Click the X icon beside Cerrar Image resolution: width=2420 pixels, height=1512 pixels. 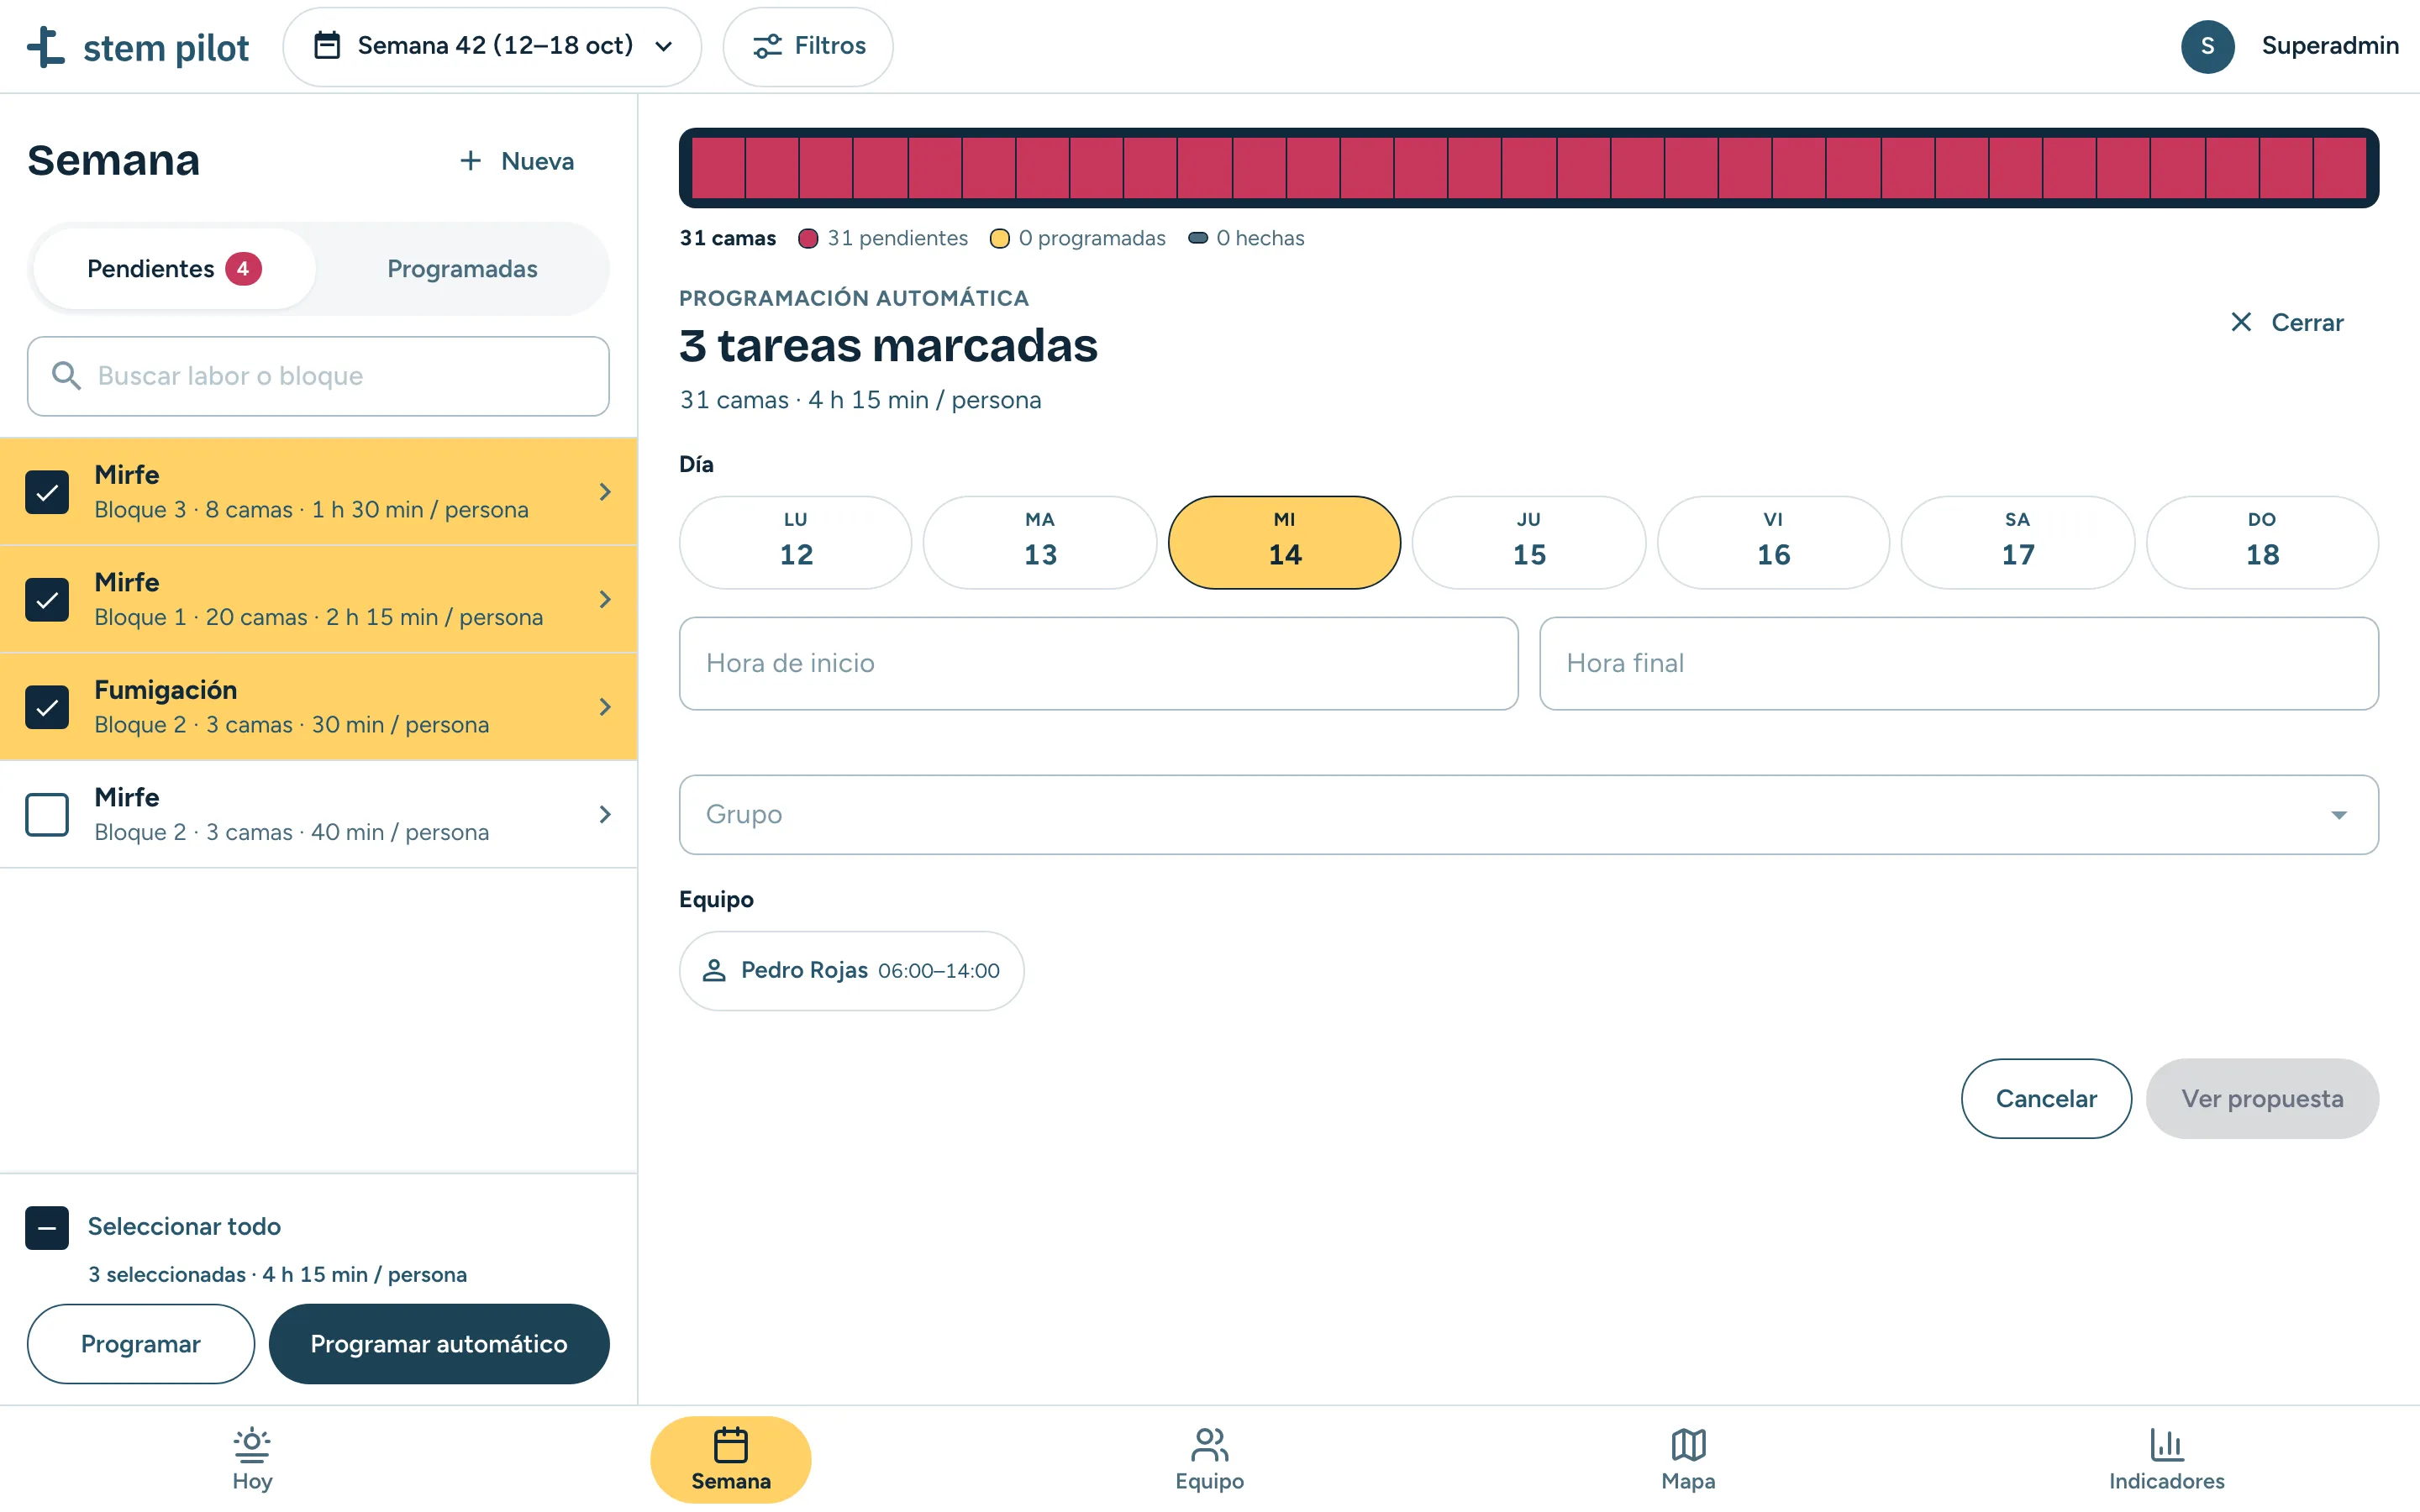pos(2241,322)
